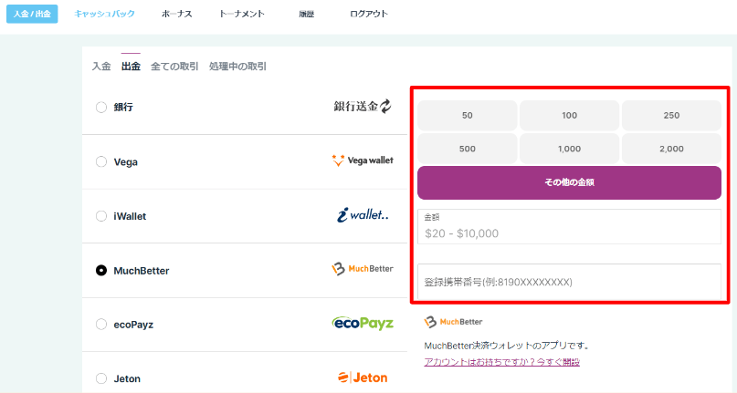
Task: Click the Vega wallet logo
Action: pos(363,161)
